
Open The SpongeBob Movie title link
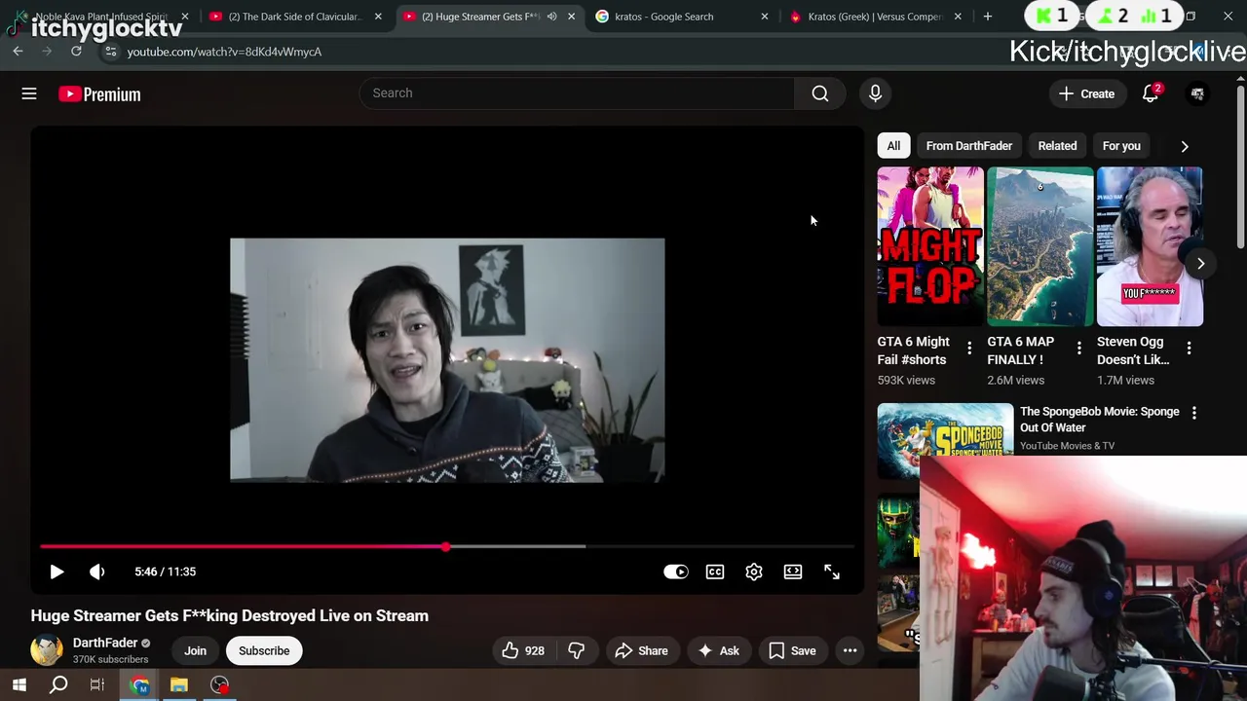[1100, 420]
